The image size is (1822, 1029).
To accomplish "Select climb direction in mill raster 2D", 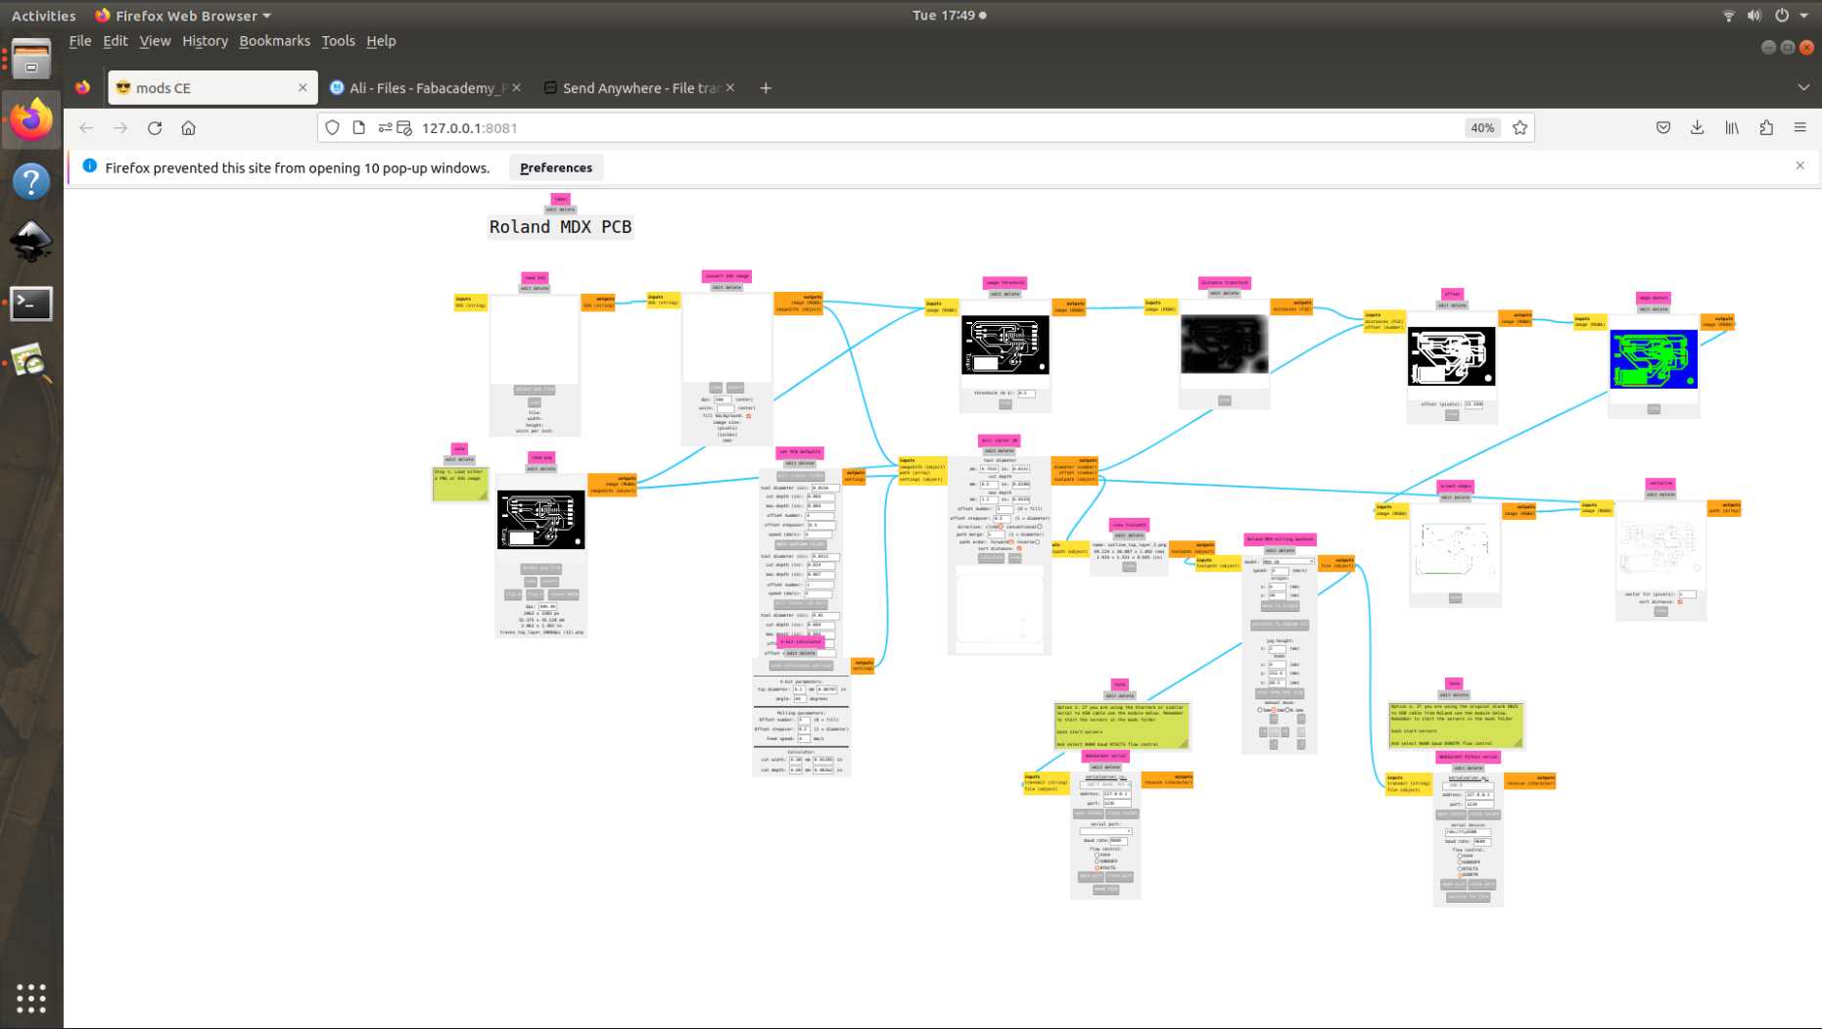I will tap(1001, 527).
